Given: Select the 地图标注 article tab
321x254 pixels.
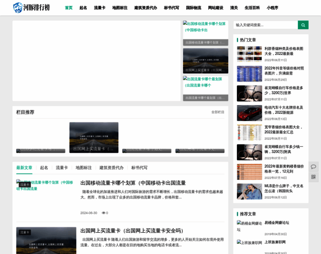Looking at the screenshot, I should pos(84,168).
